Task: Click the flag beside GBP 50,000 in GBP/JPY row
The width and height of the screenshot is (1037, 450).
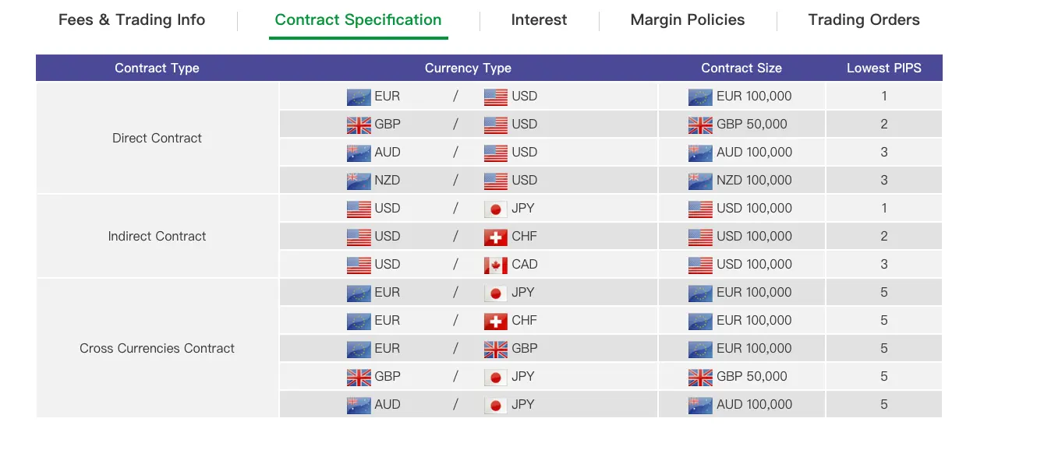Action: [700, 377]
